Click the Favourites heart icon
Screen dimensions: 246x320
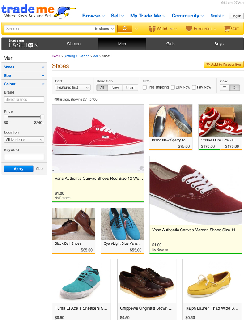(189, 29)
